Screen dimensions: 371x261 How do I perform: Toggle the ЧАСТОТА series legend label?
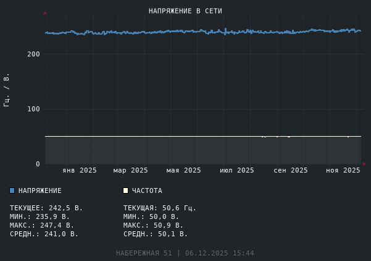click(147, 190)
